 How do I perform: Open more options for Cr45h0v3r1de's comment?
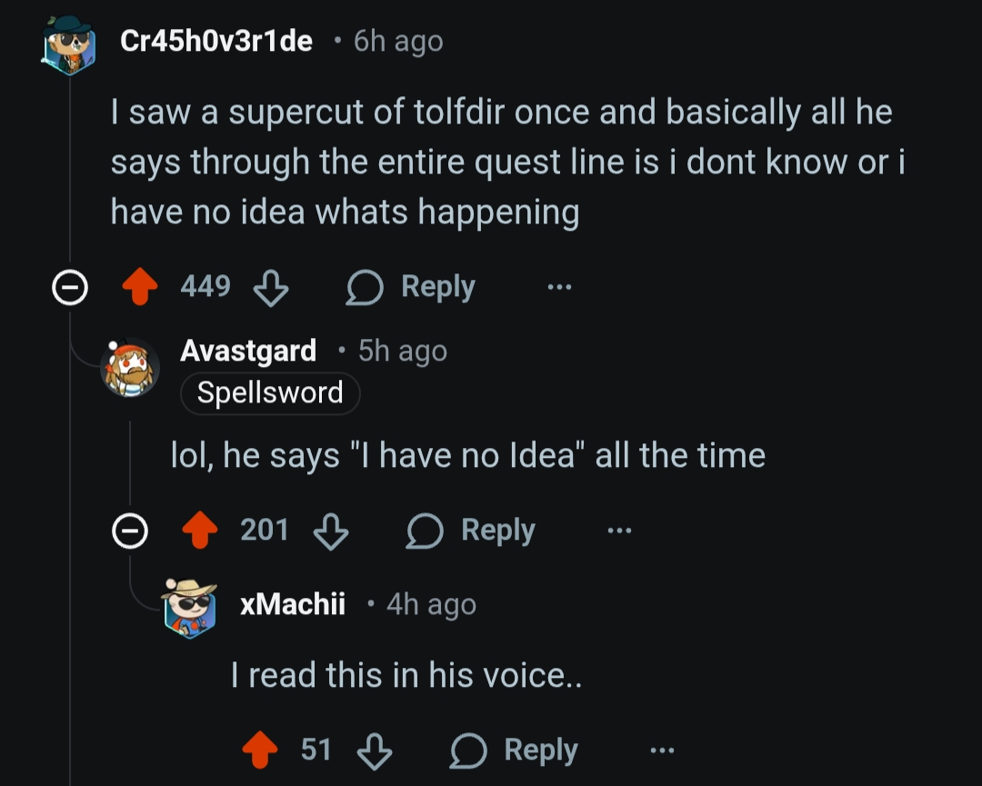[x=559, y=287]
